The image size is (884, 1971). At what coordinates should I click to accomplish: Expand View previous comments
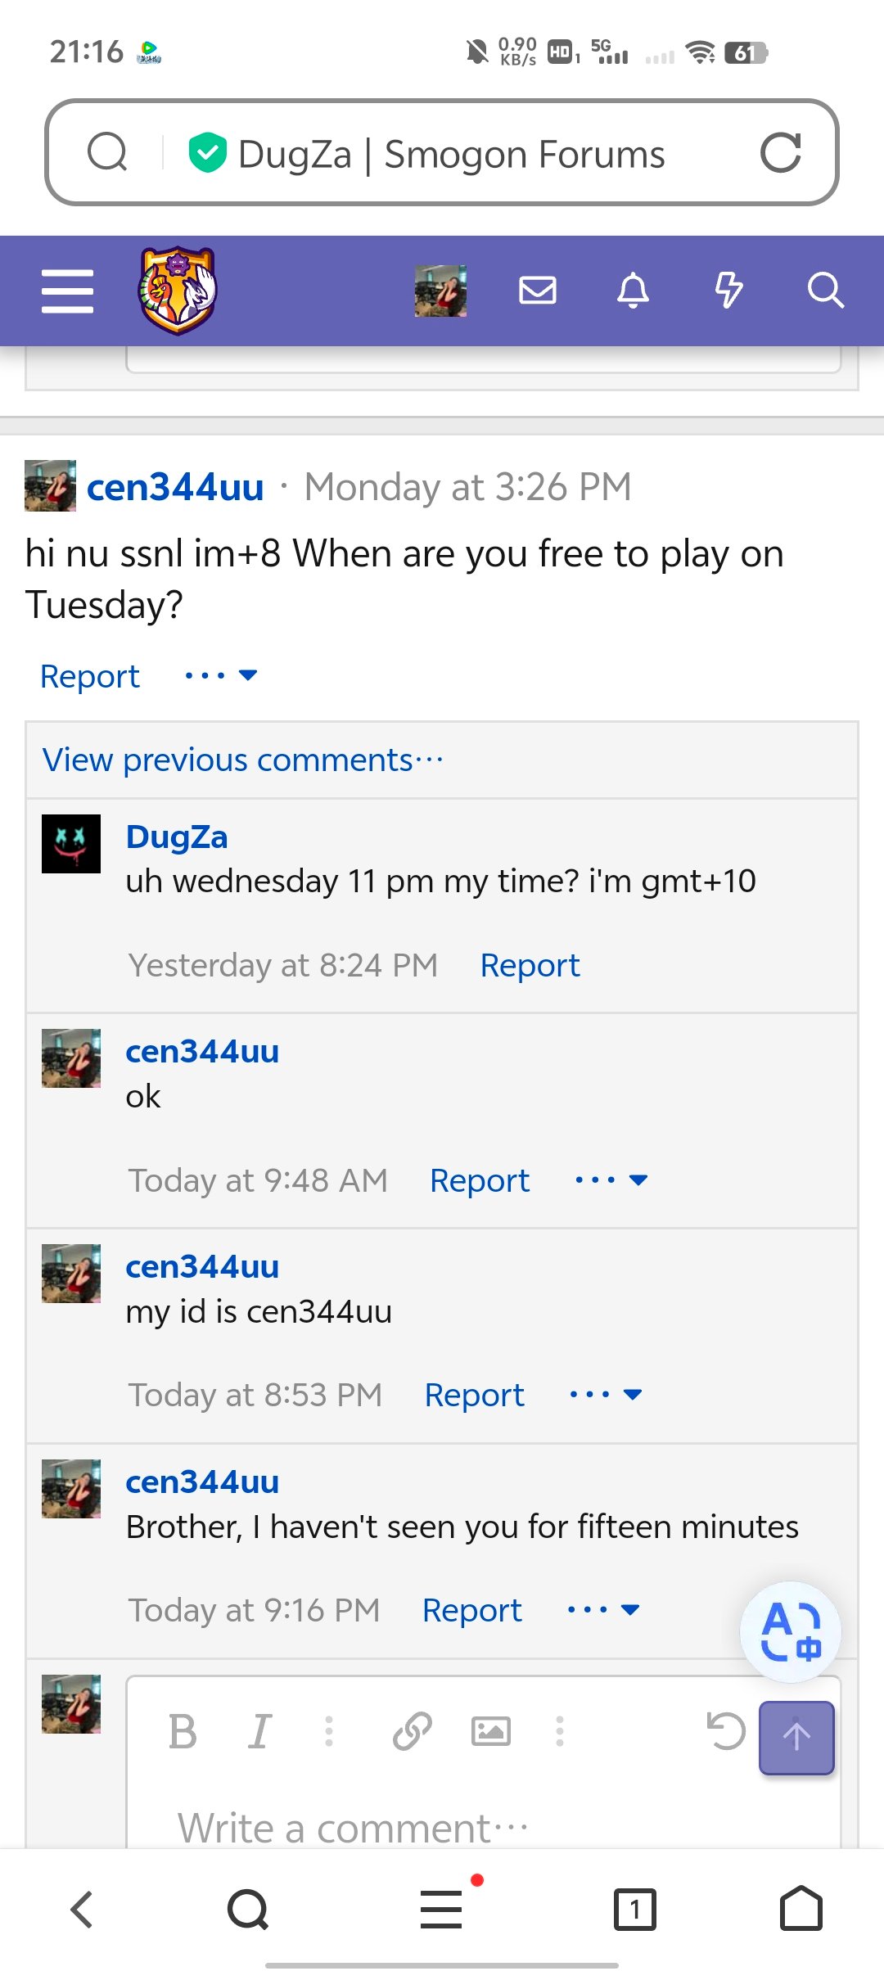pos(243,760)
